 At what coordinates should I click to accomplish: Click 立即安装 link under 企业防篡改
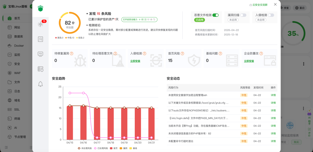pos(249,61)
